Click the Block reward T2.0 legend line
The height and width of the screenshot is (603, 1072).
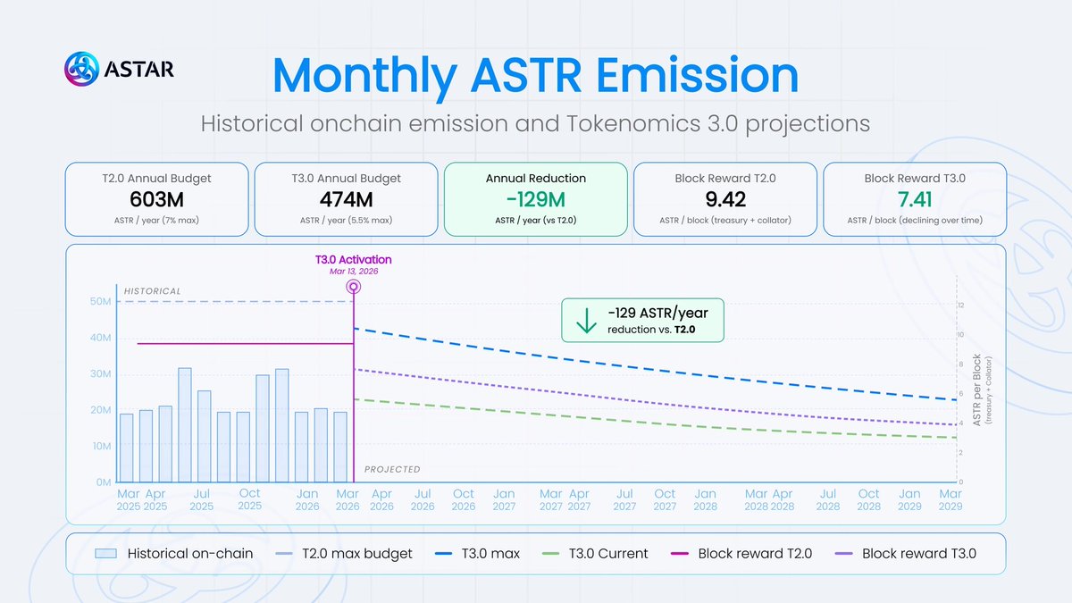(678, 554)
